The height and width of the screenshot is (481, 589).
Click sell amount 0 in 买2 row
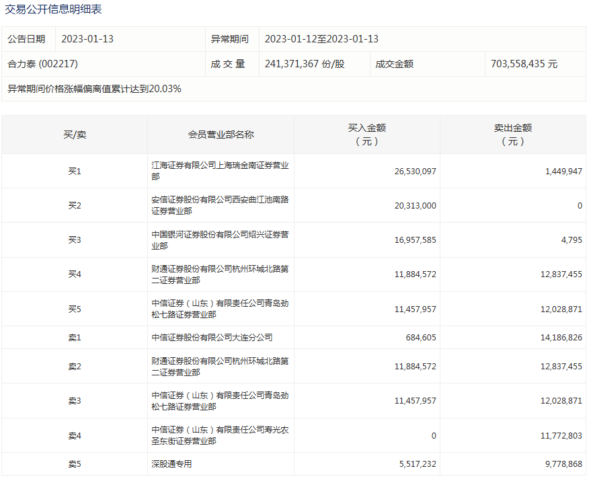[x=580, y=206]
